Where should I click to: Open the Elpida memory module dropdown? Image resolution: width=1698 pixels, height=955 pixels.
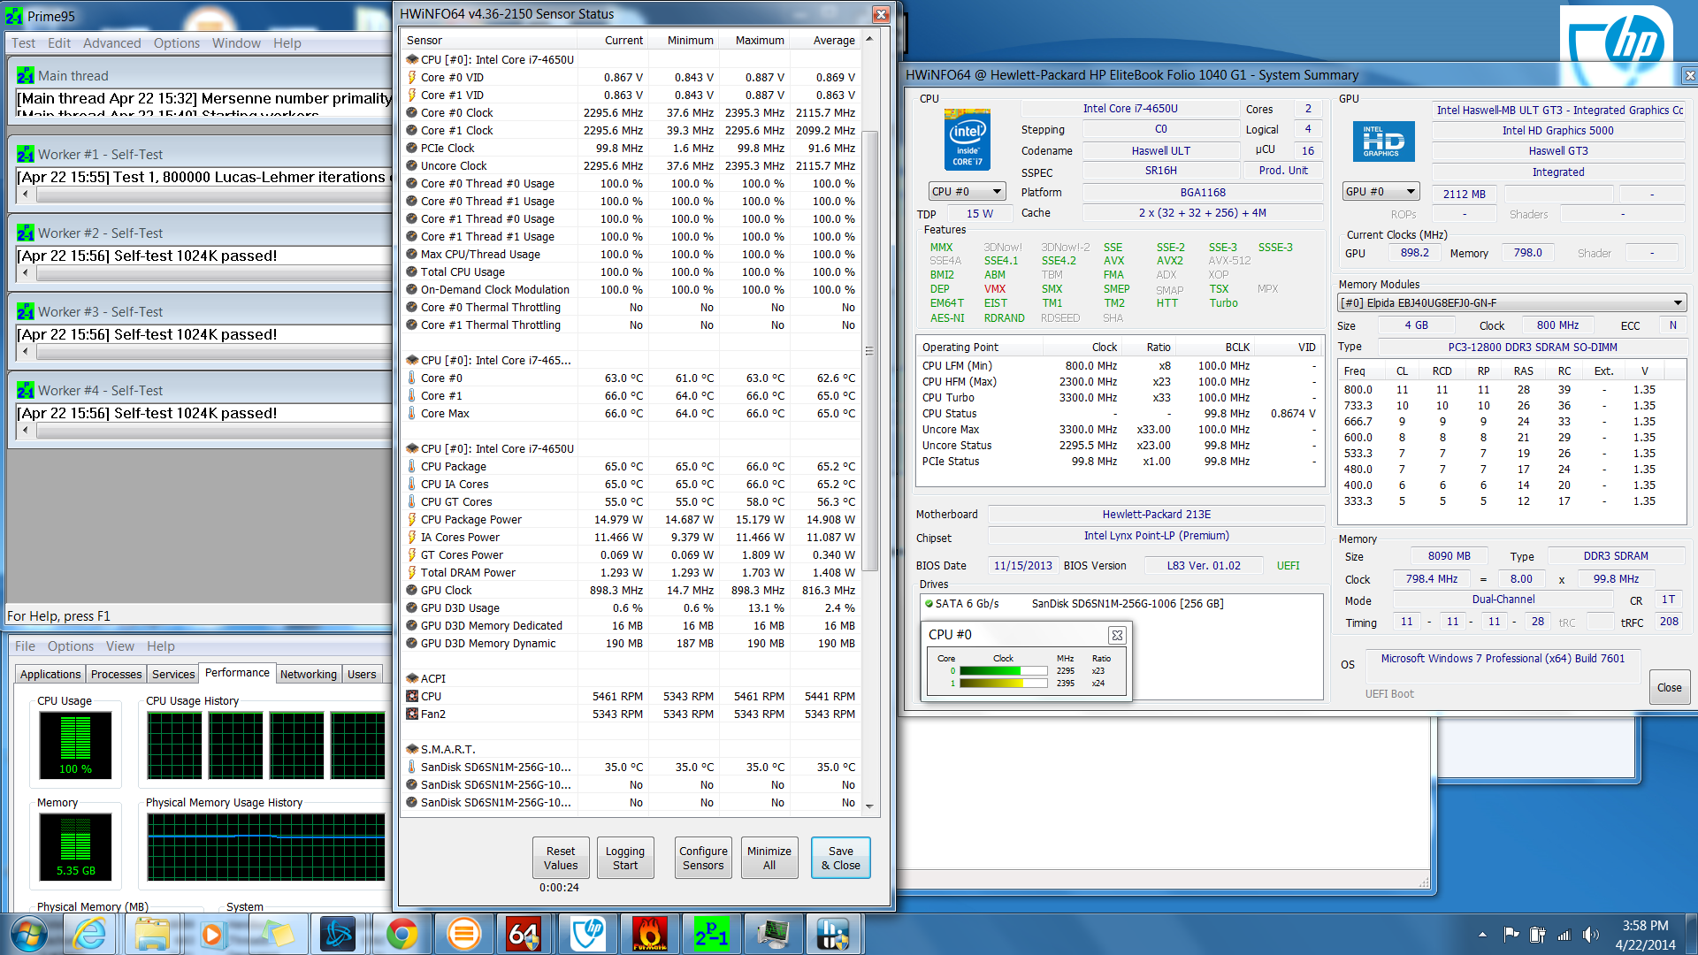1511,302
